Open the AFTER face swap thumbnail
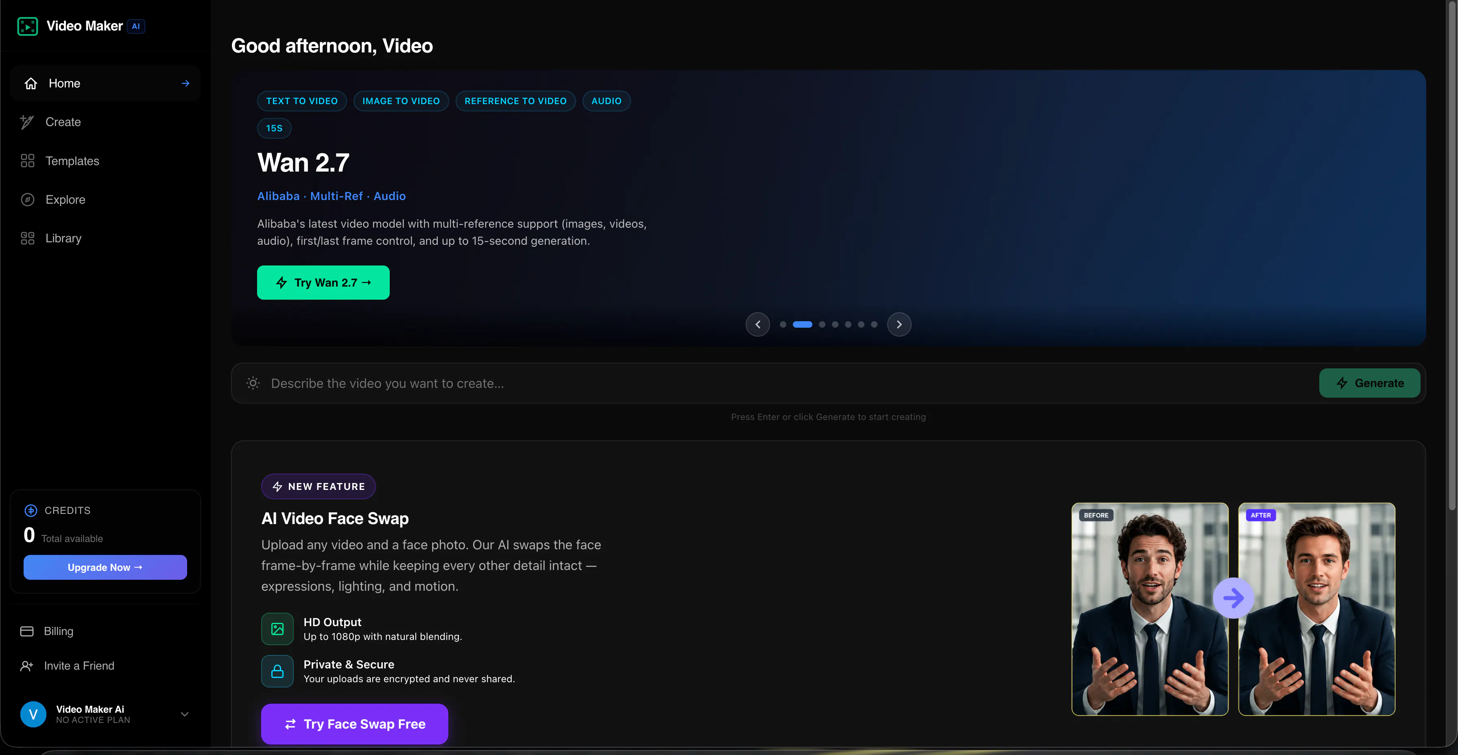This screenshot has width=1458, height=755. [x=1316, y=609]
